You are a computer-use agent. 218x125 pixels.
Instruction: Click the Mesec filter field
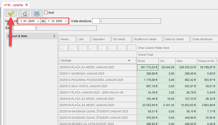click(67, 39)
